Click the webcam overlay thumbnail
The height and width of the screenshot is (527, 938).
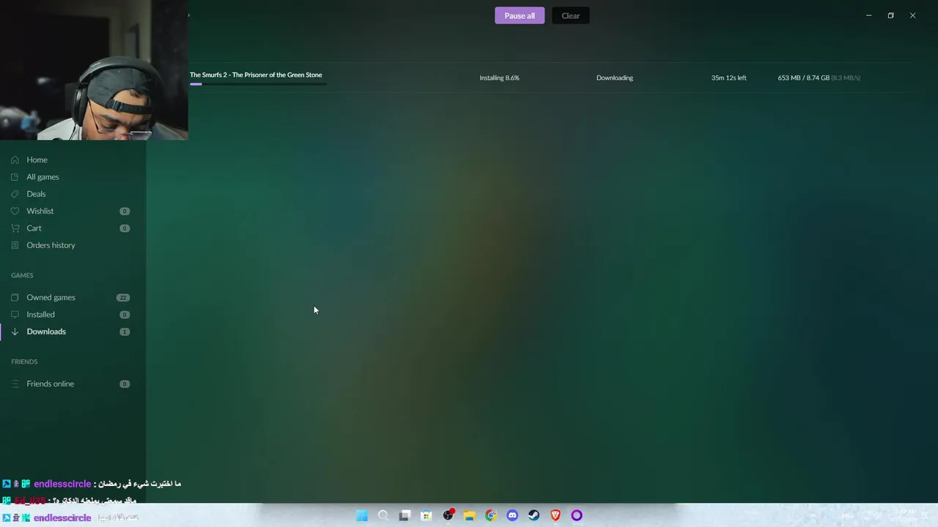tap(94, 70)
